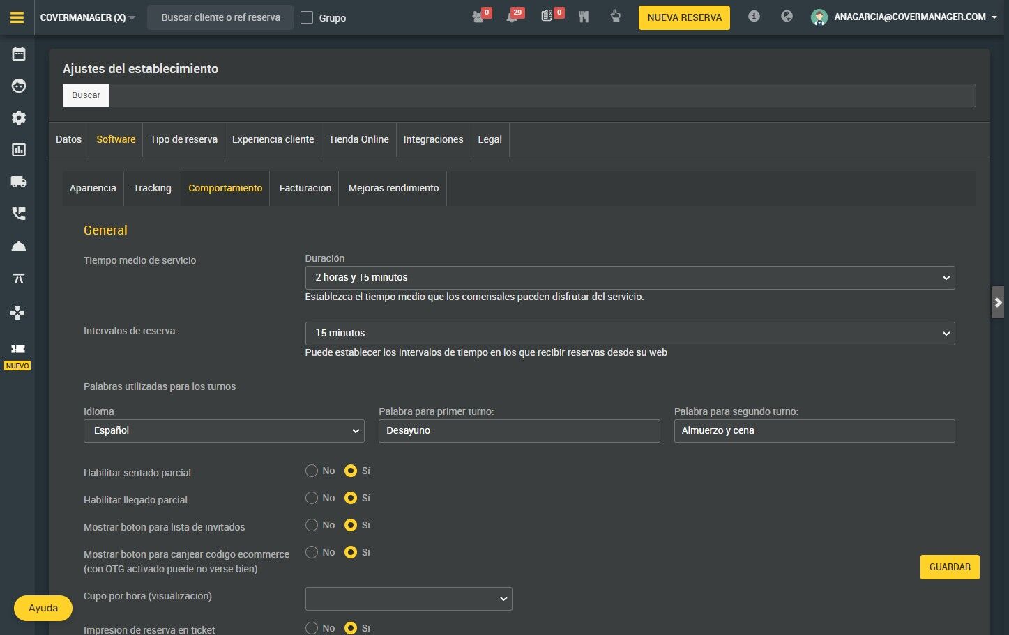Viewport: 1009px width, 635px height.
Task: Click the Palabra para primer turno field
Action: pyautogui.click(x=519, y=431)
